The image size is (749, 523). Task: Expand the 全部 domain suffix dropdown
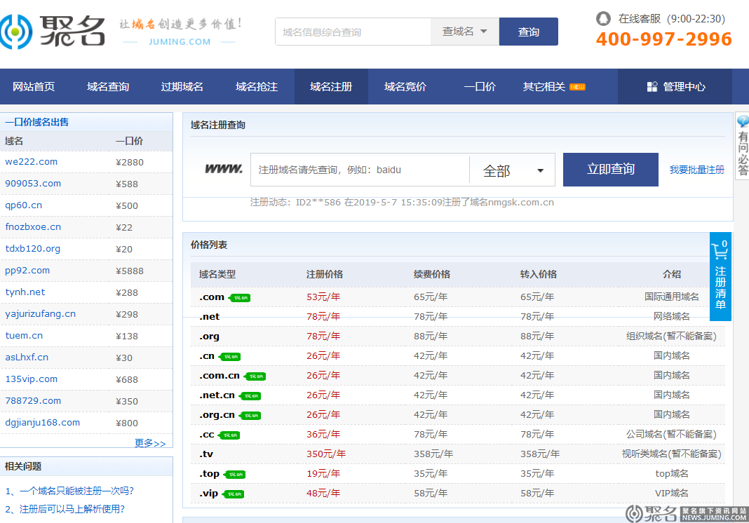coord(512,170)
